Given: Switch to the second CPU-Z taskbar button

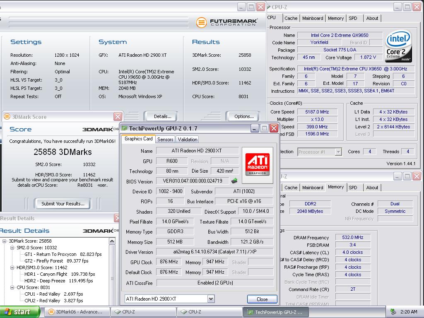Looking at the screenshot, I should [x=209, y=312].
